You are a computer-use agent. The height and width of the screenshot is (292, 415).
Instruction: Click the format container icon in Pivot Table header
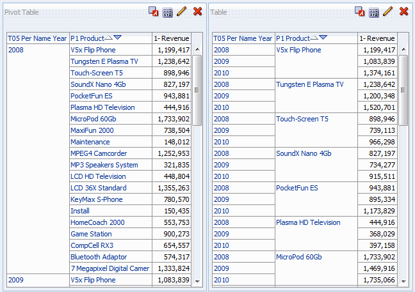pos(154,12)
